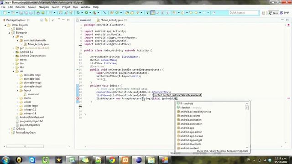Click the New Java Package icon

[x=112, y=13]
